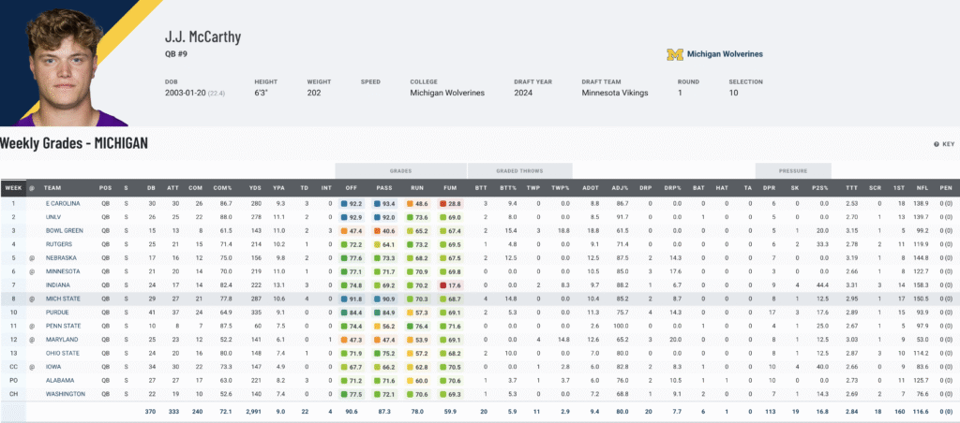This screenshot has width=960, height=423.
Task: Open the E CAROLINA team link
Action: [x=63, y=202]
